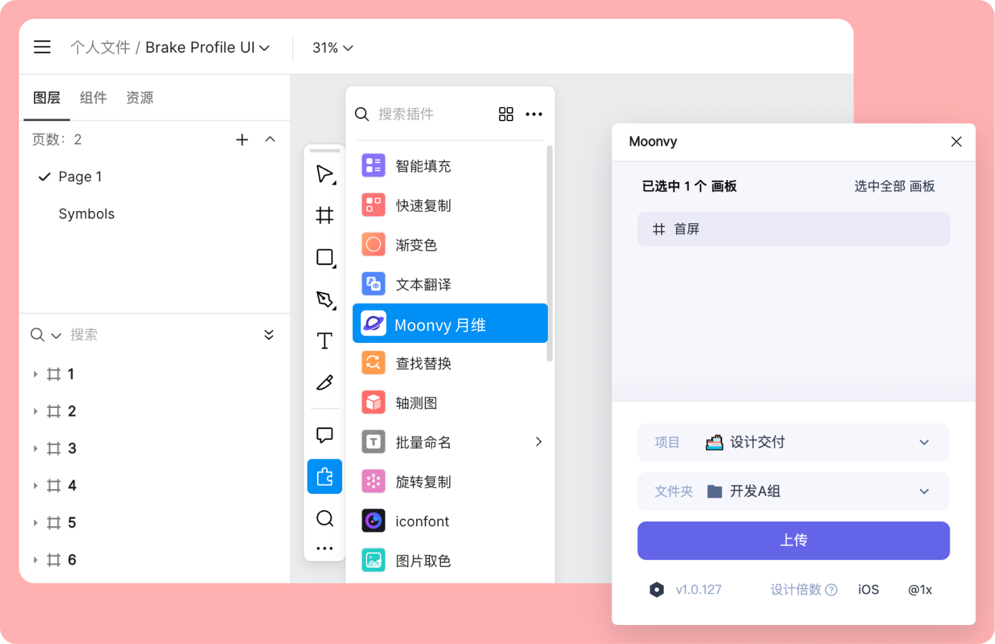Expand frame 1 in layer tree
This screenshot has height=644, width=995.
[35, 374]
